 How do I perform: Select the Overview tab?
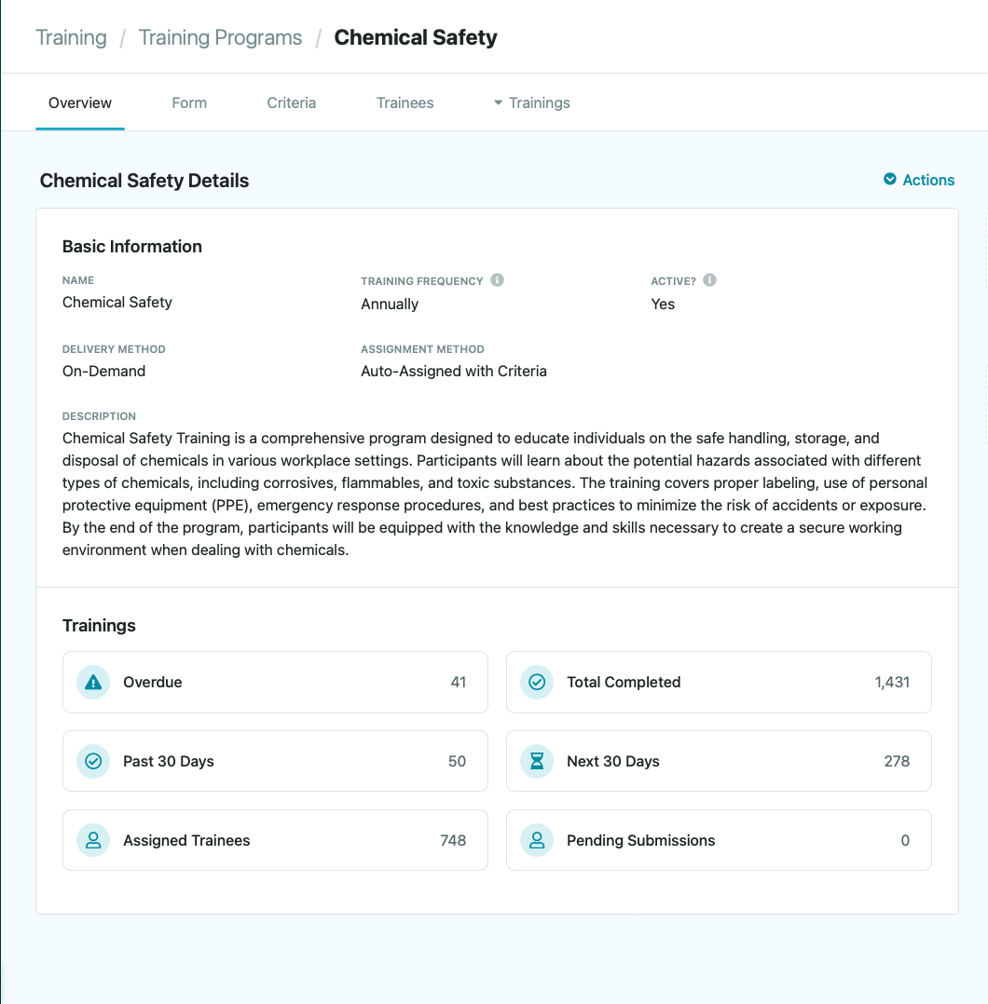[80, 103]
